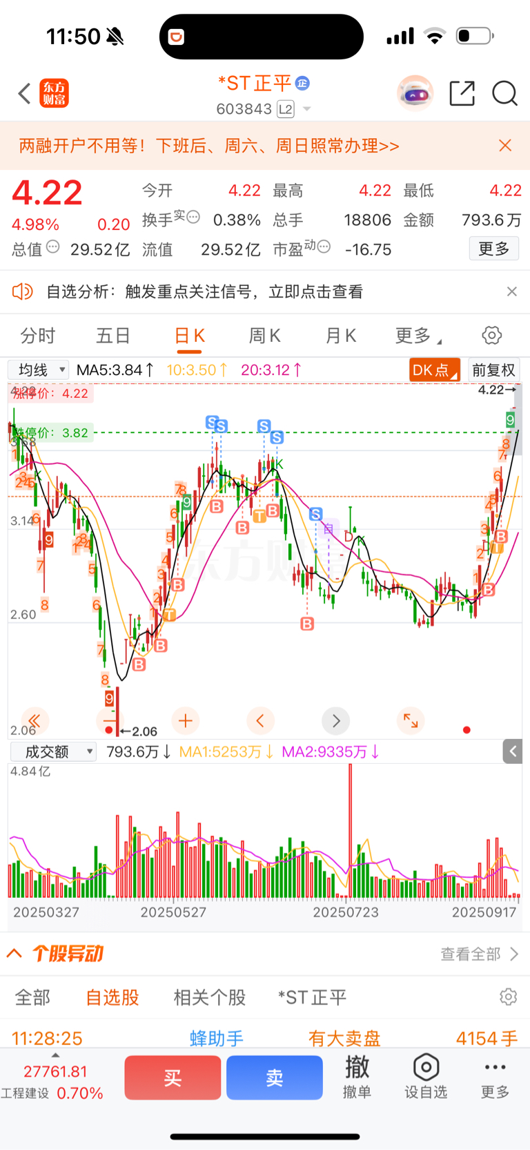This screenshot has height=1150, width=530.
Task: Tap the L2 level badge
Action: coord(286,109)
